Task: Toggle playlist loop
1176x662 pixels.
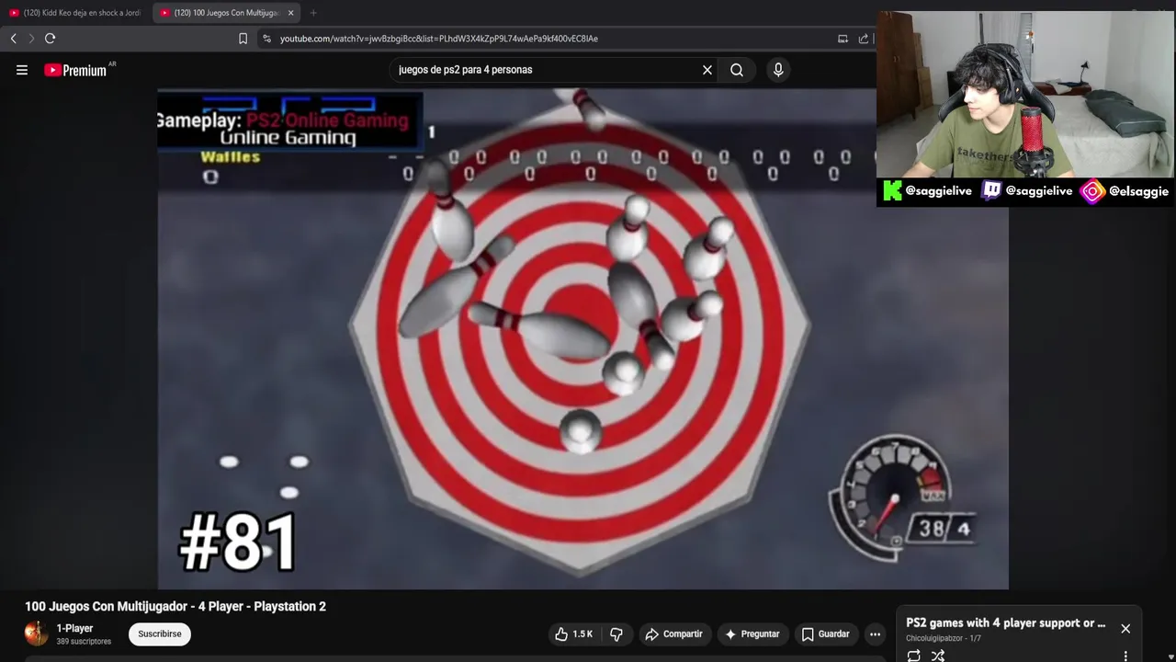Action: click(x=914, y=656)
